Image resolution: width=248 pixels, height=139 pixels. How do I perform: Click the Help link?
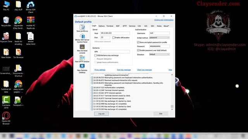170,70
